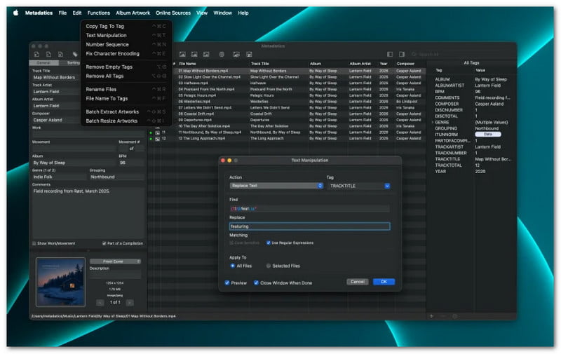Select the All Files radio button
Screen dimensions: 561x354
pyautogui.click(x=233, y=266)
